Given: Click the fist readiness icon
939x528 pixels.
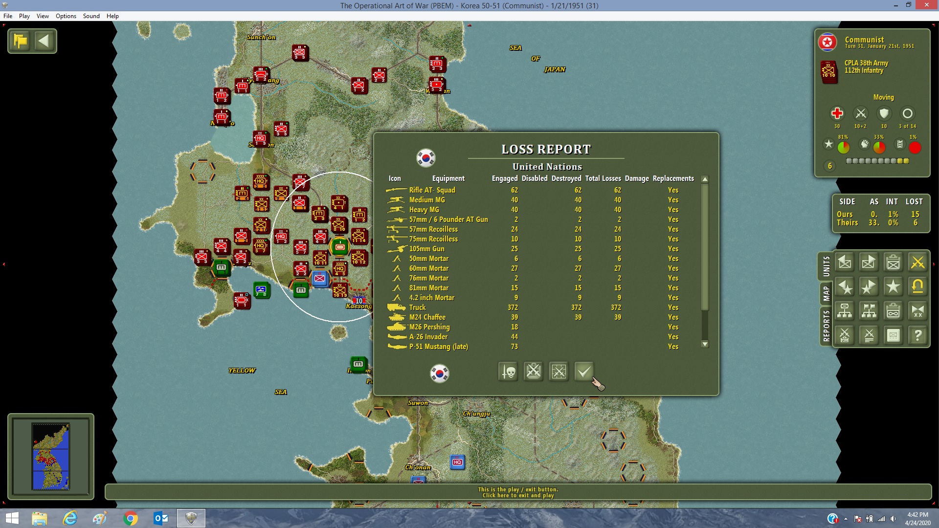Looking at the screenshot, I should coord(865,144).
